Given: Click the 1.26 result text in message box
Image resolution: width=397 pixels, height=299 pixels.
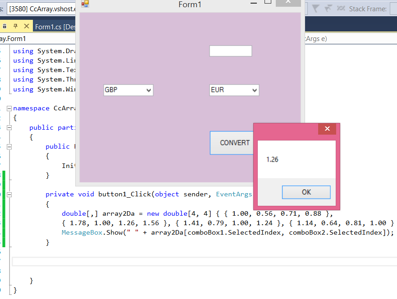Looking at the screenshot, I should tap(272, 159).
